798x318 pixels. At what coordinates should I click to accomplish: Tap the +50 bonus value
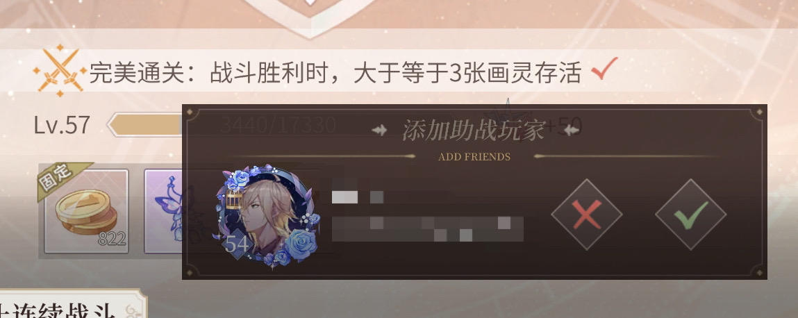pyautogui.click(x=569, y=126)
